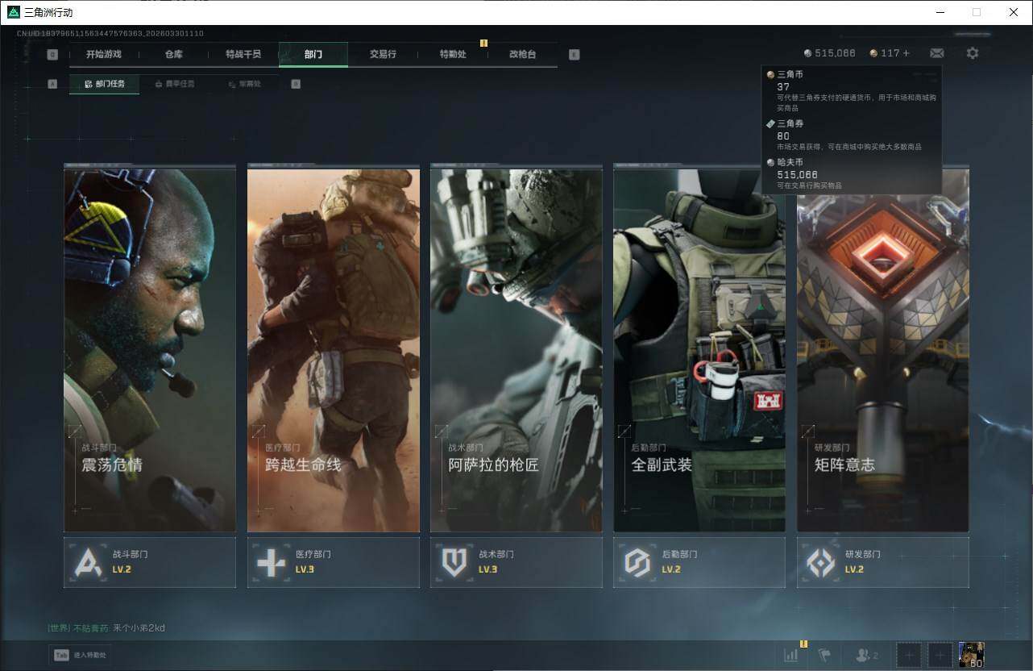
Task: Select the 改枪台 tab
Action: point(522,54)
